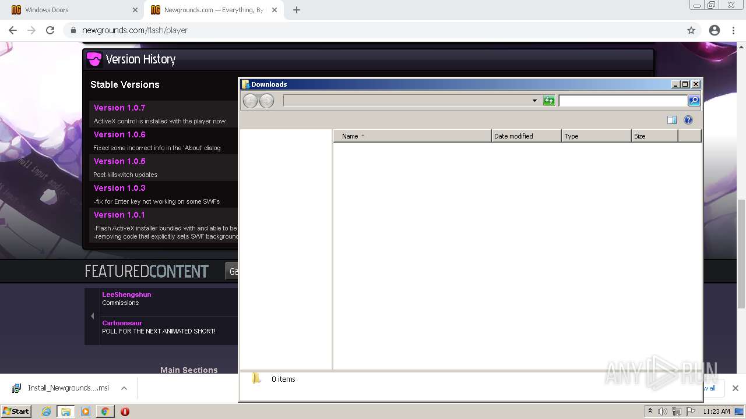Open Version 1.0.6 entry
The width and height of the screenshot is (746, 419).
click(x=119, y=134)
